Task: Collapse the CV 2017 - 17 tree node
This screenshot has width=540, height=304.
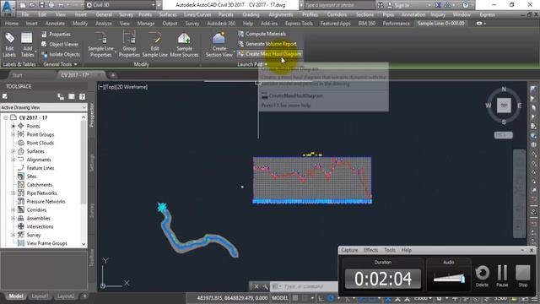Action: (x=6, y=118)
